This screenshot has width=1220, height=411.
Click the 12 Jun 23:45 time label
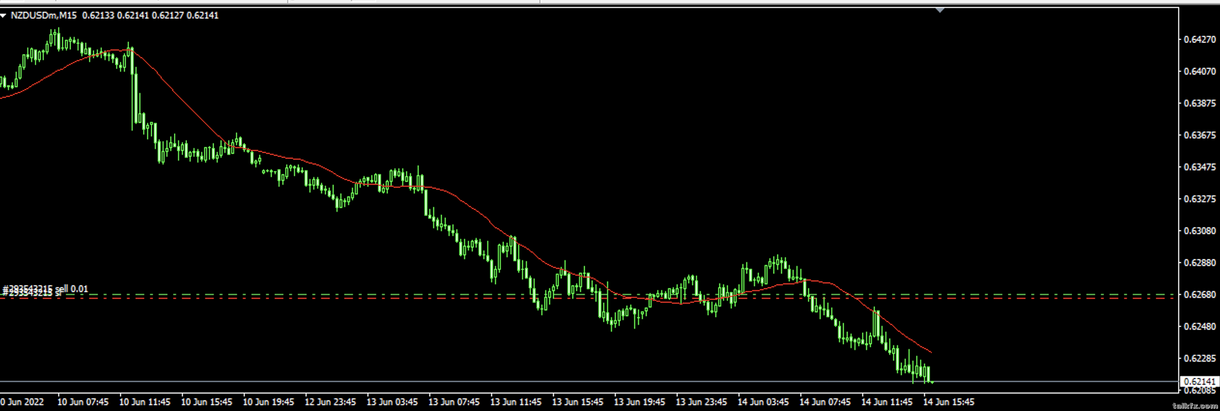pos(331,402)
